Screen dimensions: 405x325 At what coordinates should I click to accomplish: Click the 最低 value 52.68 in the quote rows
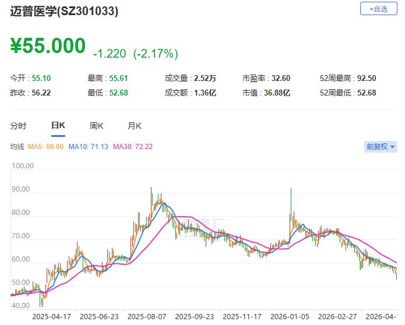coord(118,93)
